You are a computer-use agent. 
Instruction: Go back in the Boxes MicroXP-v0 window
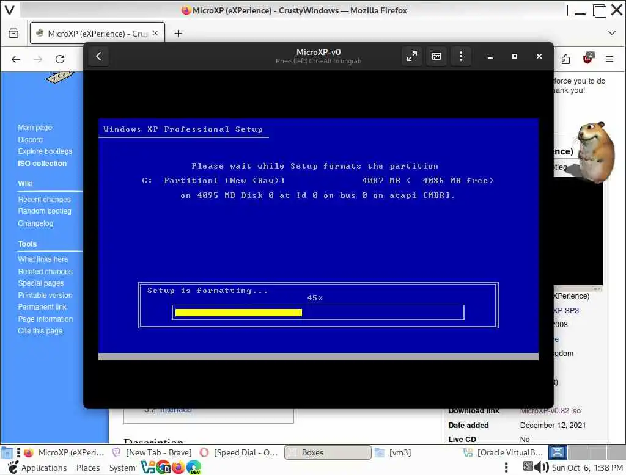pos(98,56)
